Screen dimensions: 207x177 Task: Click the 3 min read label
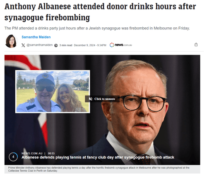[66, 45]
